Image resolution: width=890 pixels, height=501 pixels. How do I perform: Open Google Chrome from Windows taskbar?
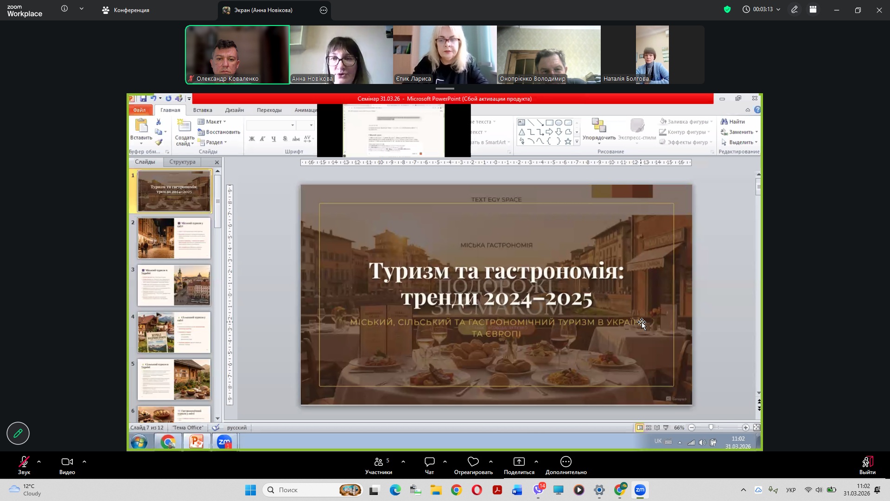pos(456,490)
